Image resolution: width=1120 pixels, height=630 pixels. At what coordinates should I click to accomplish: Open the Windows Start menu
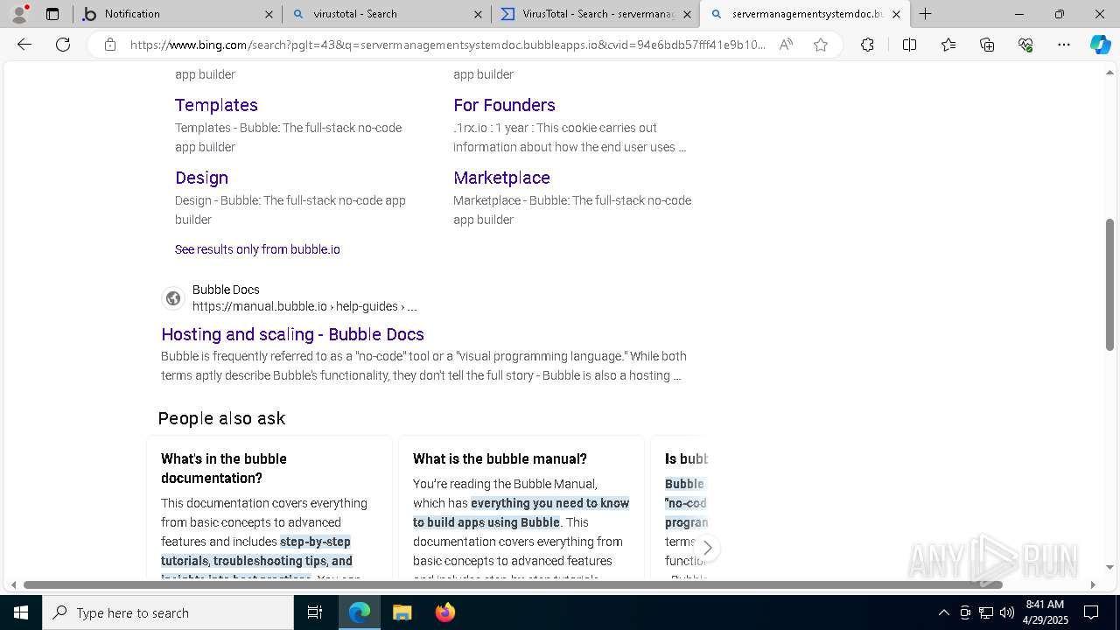[21, 612]
